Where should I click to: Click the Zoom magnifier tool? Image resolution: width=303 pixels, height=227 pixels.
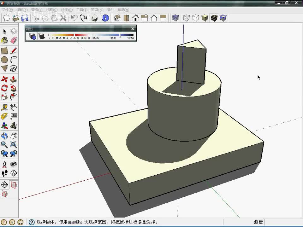pos(4,145)
